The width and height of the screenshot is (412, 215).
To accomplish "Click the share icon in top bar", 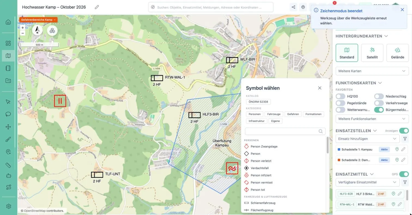I will [x=293, y=7].
